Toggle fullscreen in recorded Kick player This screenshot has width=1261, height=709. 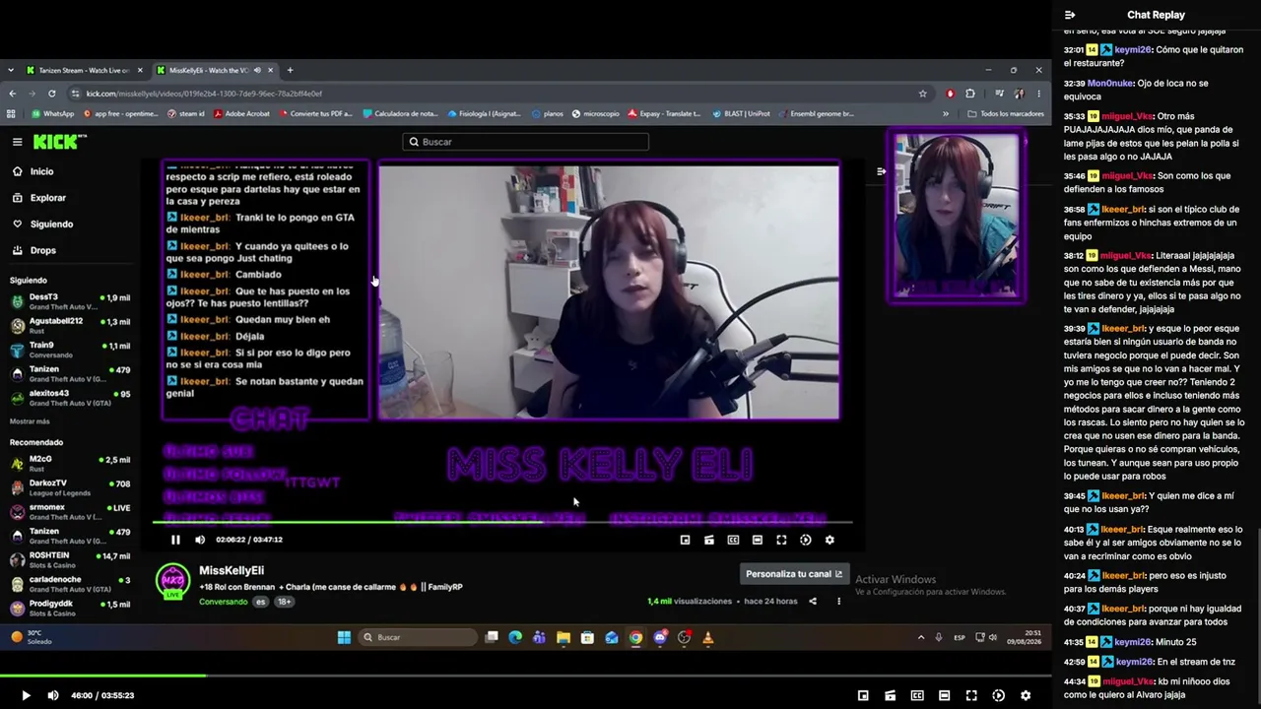click(x=781, y=540)
